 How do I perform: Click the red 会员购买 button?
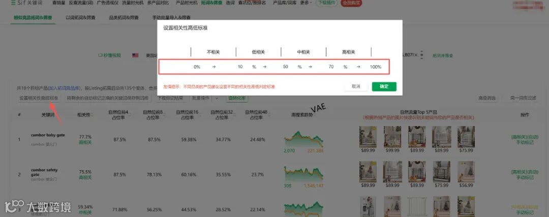pyautogui.click(x=351, y=3)
